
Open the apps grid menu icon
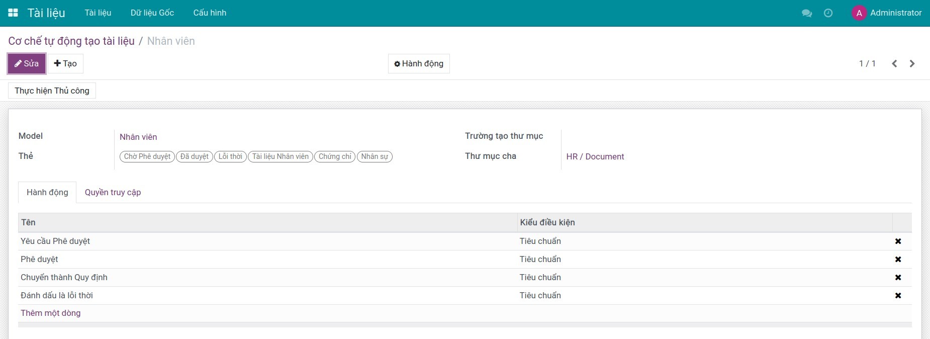[x=13, y=13]
